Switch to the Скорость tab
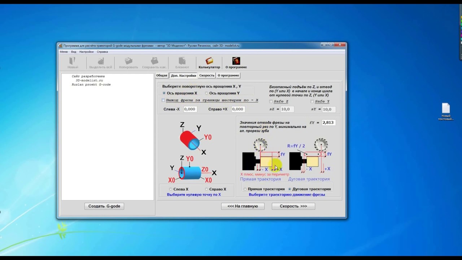The height and width of the screenshot is (260, 462). tap(207, 75)
